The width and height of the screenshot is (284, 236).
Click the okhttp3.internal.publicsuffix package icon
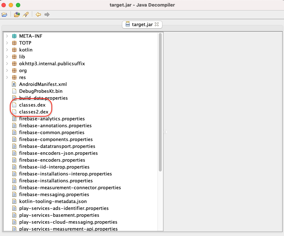14,63
